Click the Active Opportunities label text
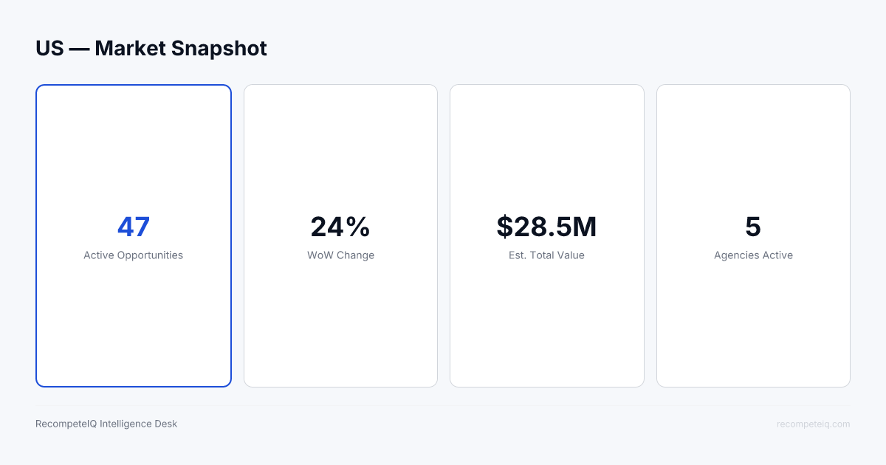The height and width of the screenshot is (465, 886). pyautogui.click(x=133, y=255)
